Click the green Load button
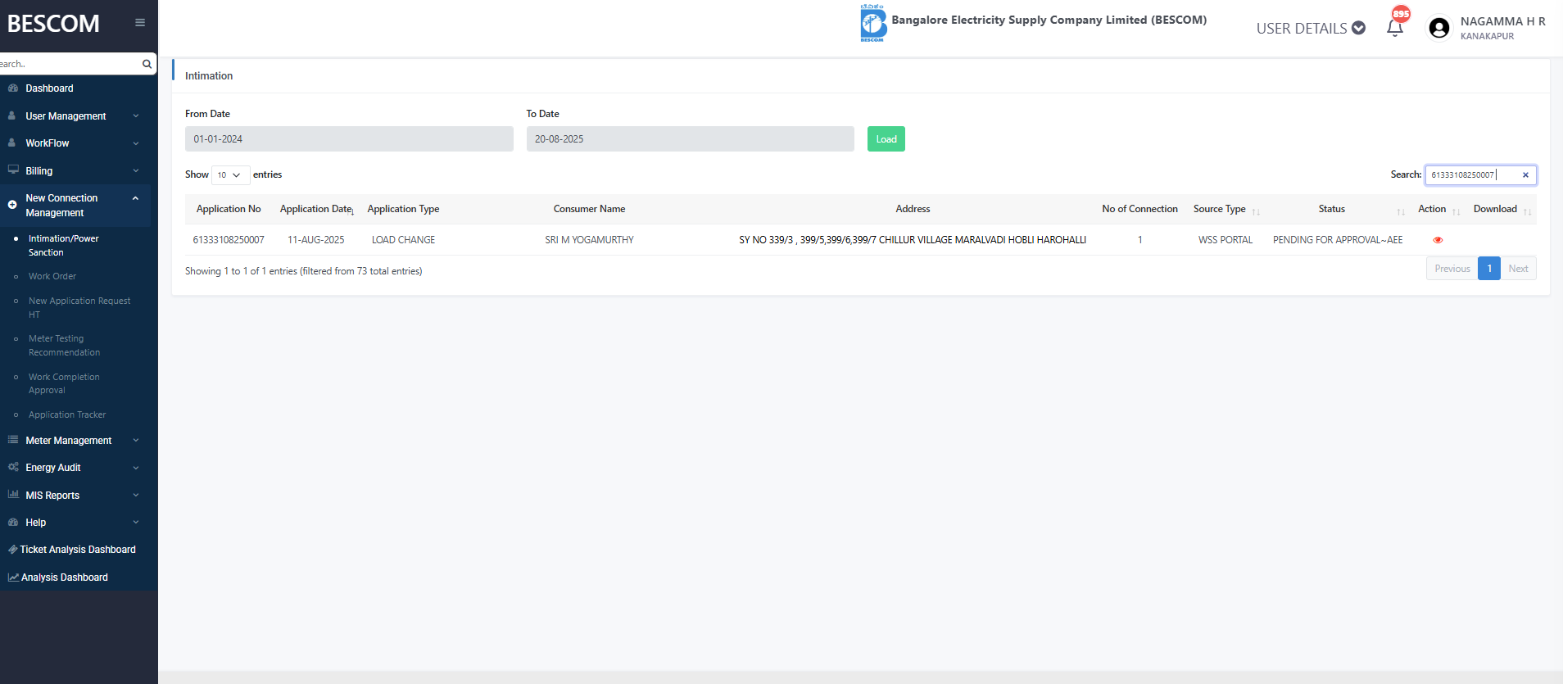The height and width of the screenshot is (684, 1563). [x=886, y=139]
